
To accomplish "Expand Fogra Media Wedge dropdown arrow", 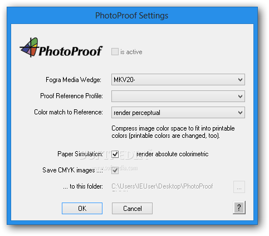I will pos(240,80).
